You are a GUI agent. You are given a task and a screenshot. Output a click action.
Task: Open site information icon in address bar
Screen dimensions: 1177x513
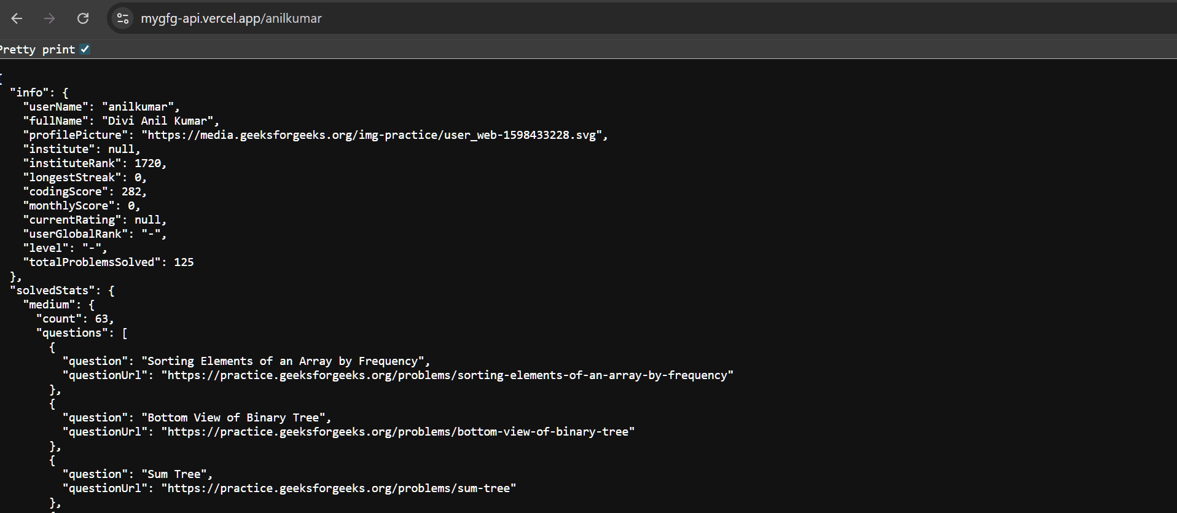(x=123, y=18)
